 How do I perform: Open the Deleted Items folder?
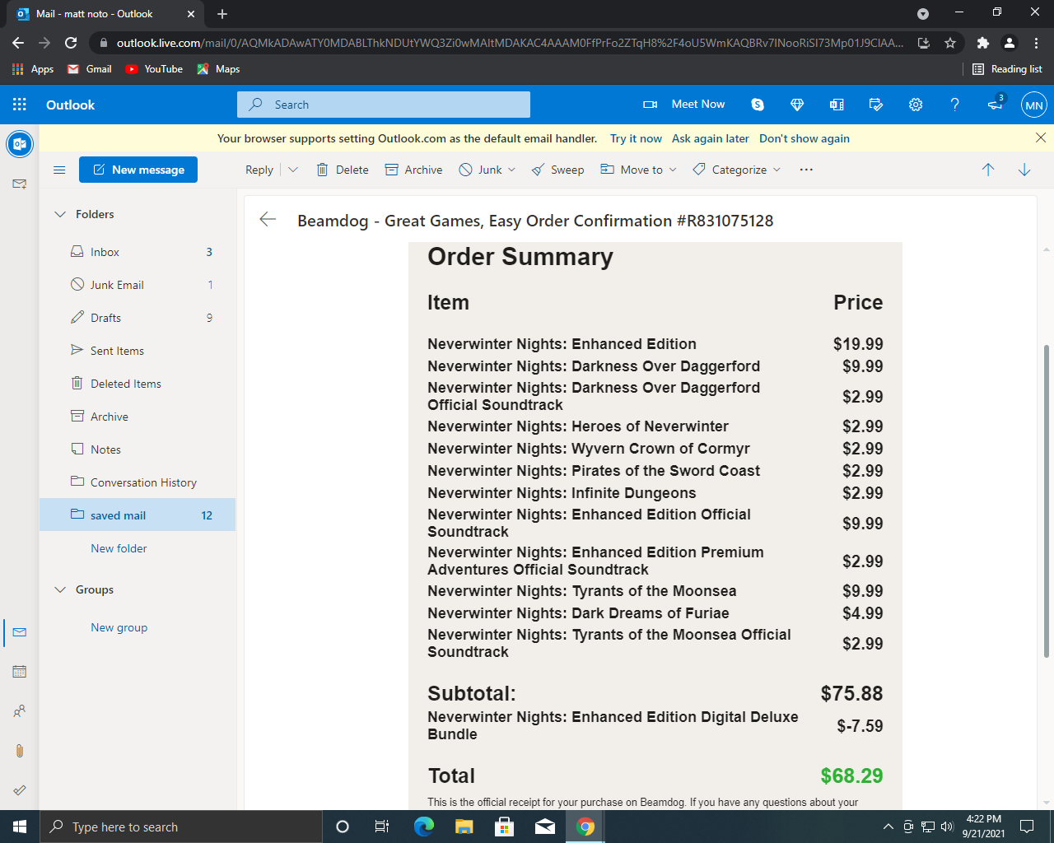[138, 384]
